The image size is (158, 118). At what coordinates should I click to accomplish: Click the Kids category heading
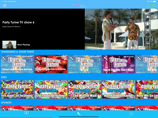4,77
